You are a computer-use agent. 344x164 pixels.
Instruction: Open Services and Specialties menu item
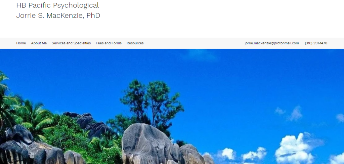coord(71,43)
